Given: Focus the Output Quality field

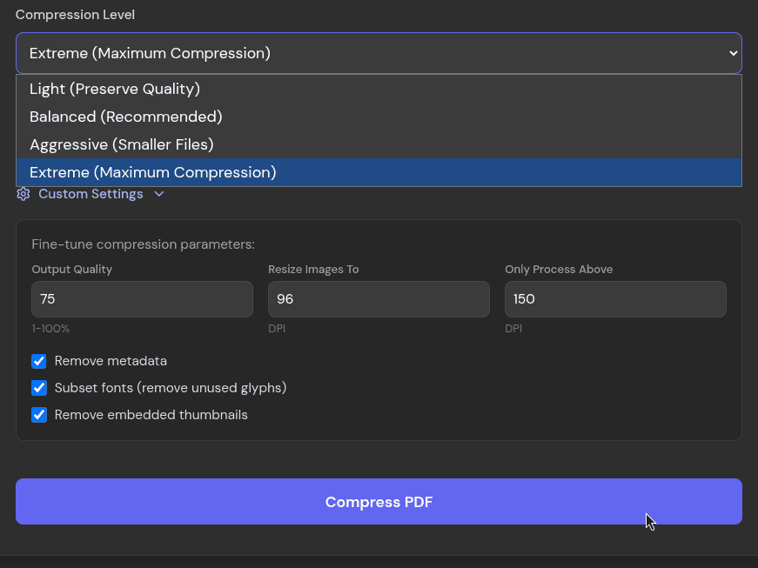Looking at the screenshot, I should [142, 299].
